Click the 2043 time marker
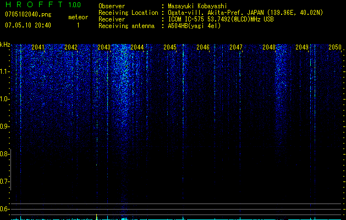 pyautogui.click(x=104, y=47)
